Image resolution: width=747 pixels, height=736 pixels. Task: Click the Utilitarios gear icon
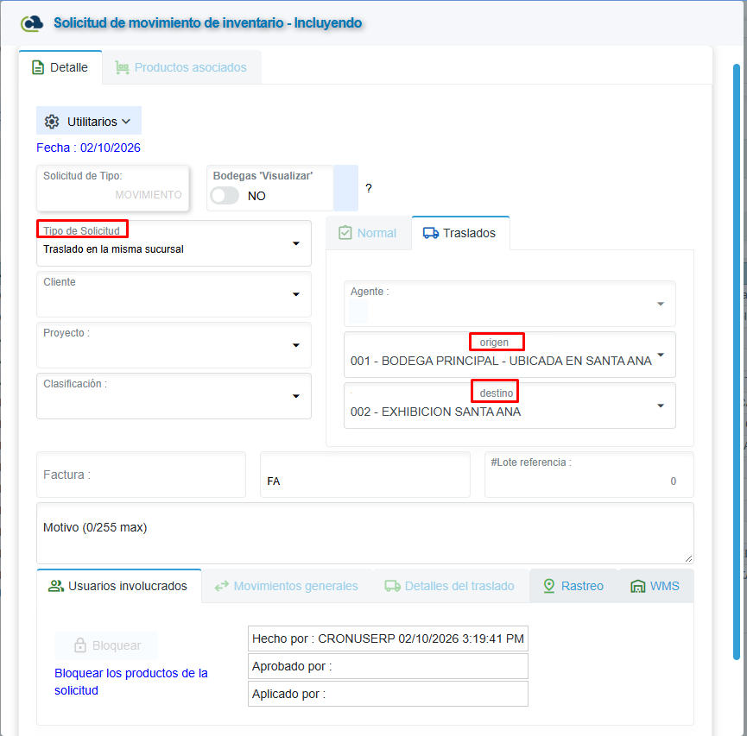click(x=52, y=122)
